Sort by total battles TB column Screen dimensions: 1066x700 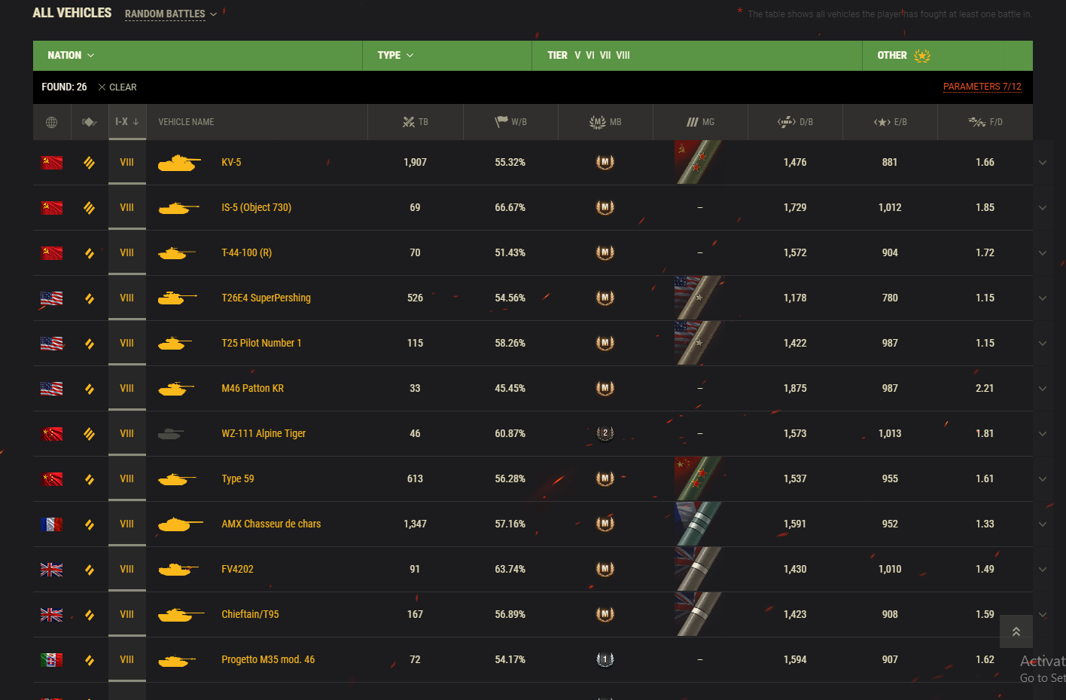point(416,122)
